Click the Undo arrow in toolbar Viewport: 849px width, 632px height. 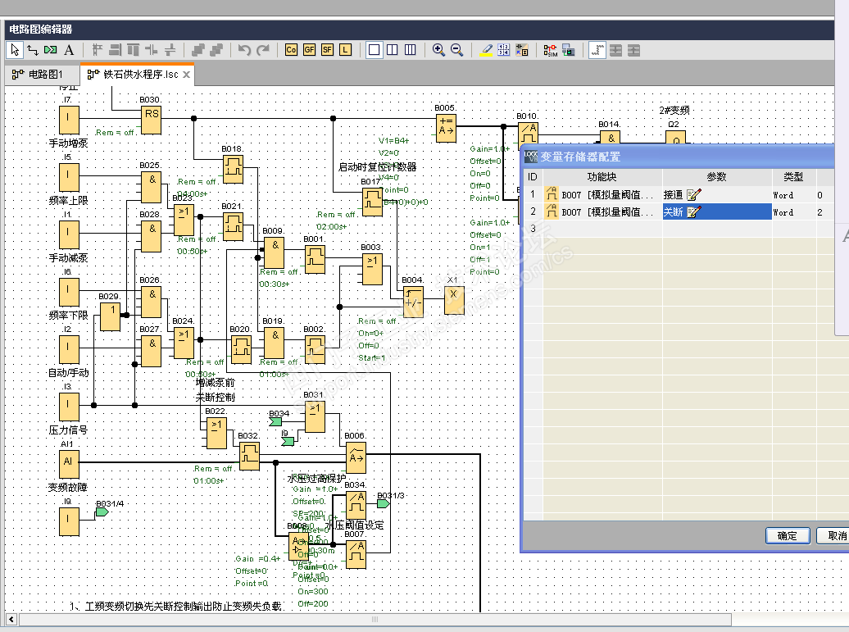(244, 50)
